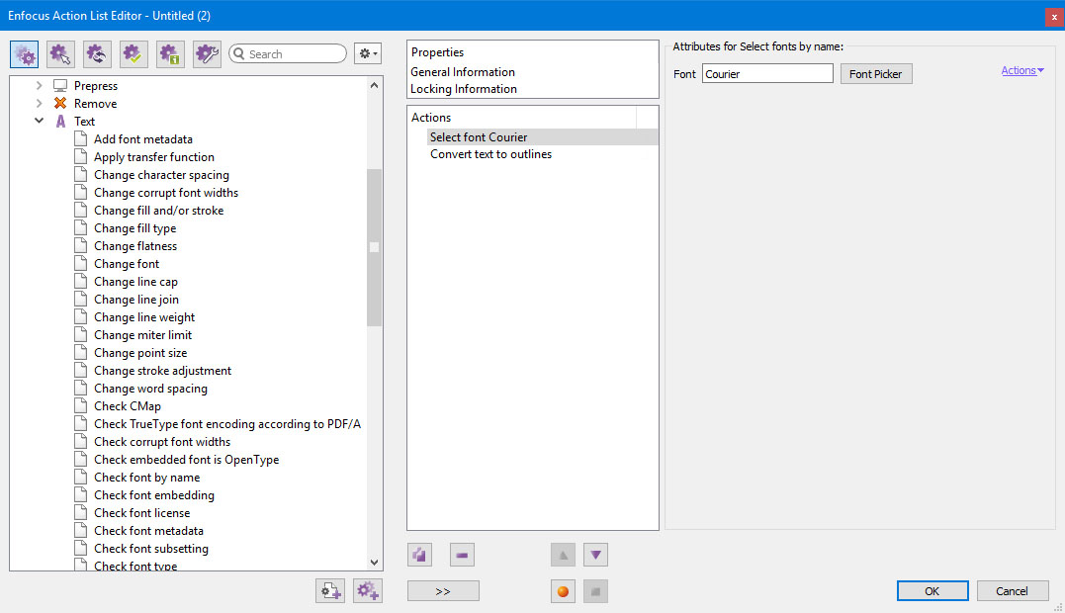Image resolution: width=1065 pixels, height=613 pixels.
Task: Select 'Check corrupt font widths' action
Action: (x=162, y=442)
